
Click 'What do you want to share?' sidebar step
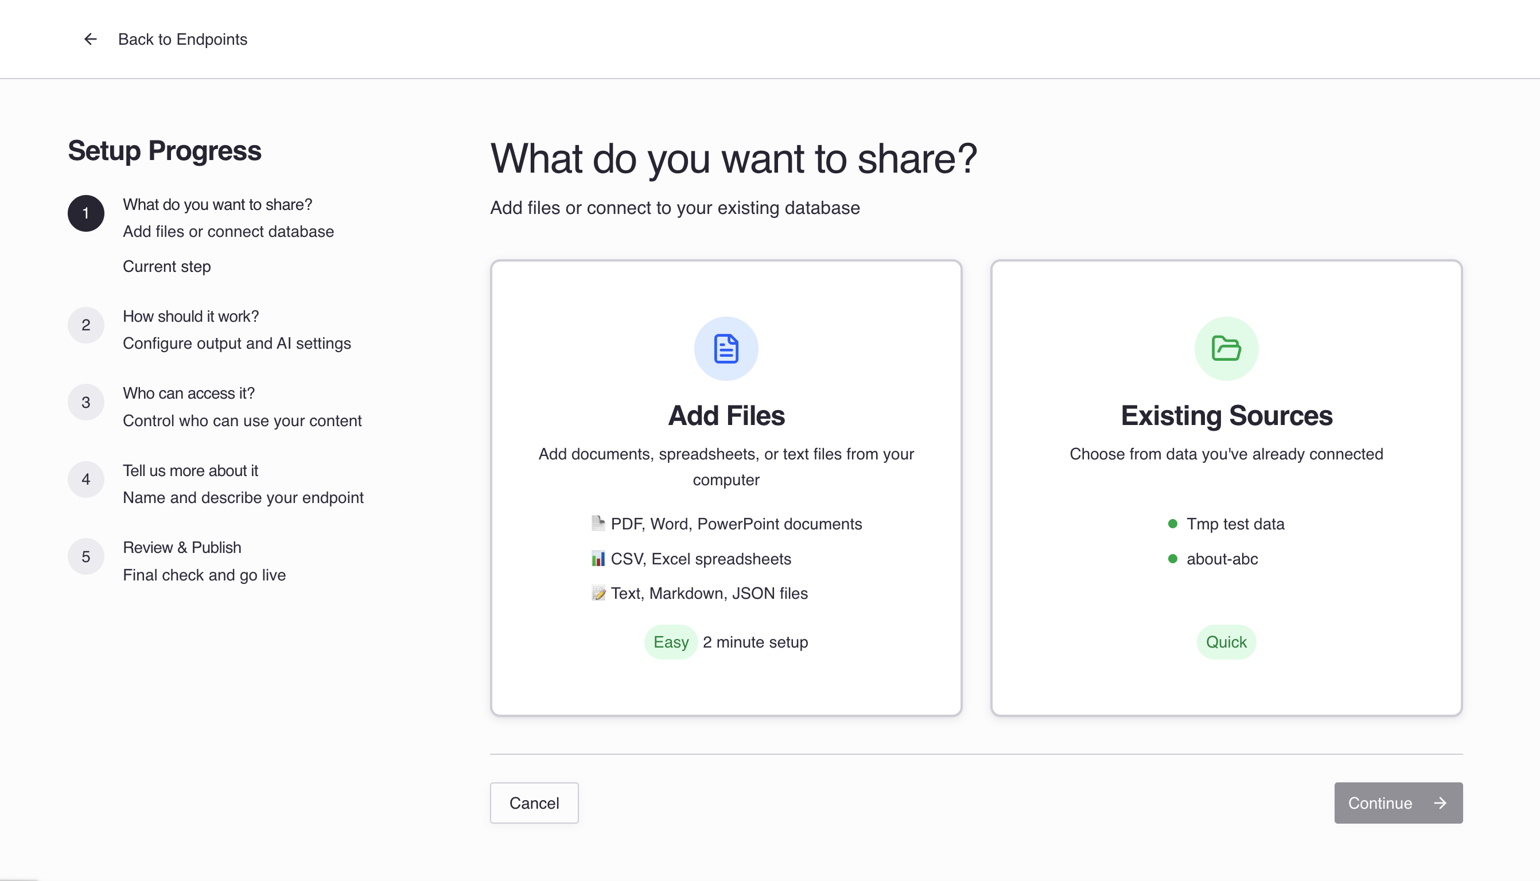[217, 205]
